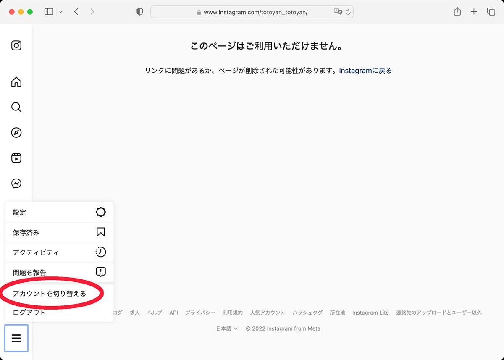Image resolution: width=504 pixels, height=360 pixels.
Task: Click the report problem exclamation icon
Action: pos(101,272)
